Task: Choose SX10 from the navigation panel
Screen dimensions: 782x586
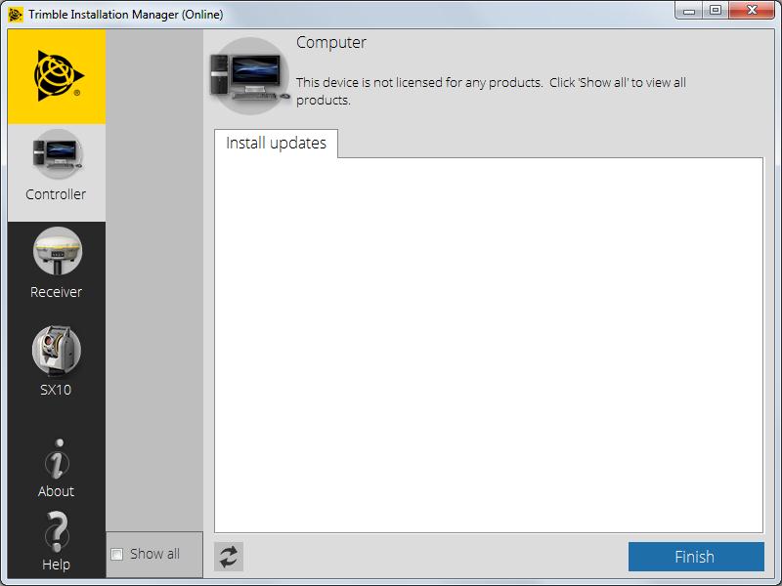Action: [x=56, y=361]
